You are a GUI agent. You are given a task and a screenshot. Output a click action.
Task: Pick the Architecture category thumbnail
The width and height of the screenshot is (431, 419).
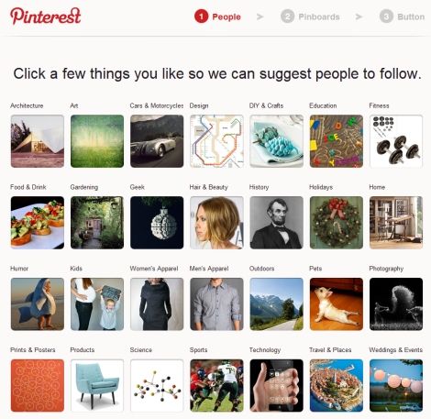point(38,141)
